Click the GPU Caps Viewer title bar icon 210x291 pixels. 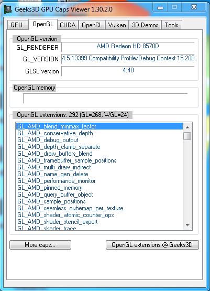[8, 9]
